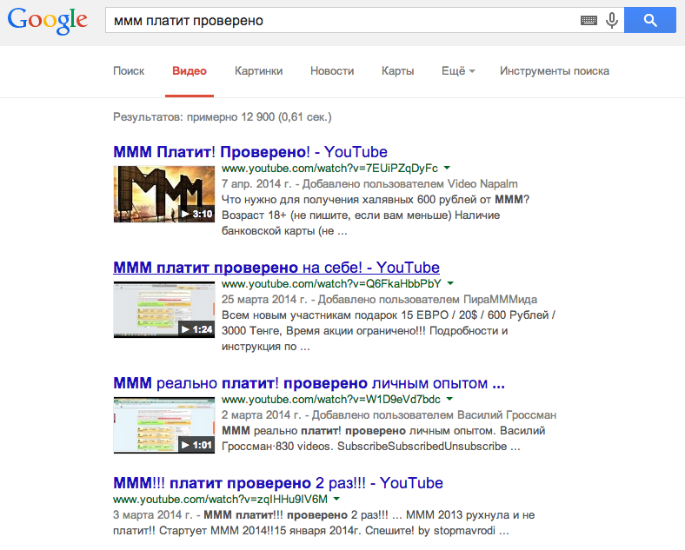
Task: Click the text '25 марта 2014 г. - Добавлено пользователем ПираМММида'
Action: (379, 300)
